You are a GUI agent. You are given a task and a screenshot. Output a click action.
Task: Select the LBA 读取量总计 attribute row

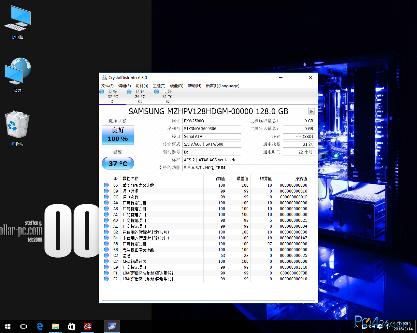(x=206, y=279)
